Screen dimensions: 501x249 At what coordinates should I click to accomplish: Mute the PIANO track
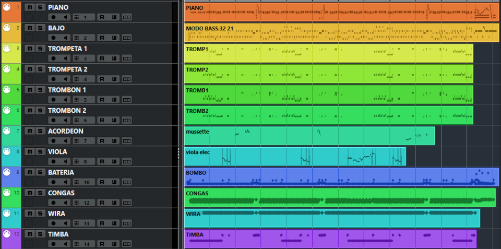[x=29, y=7]
